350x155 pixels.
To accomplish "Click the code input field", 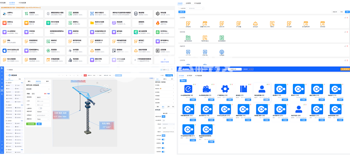I will point(43,101).
